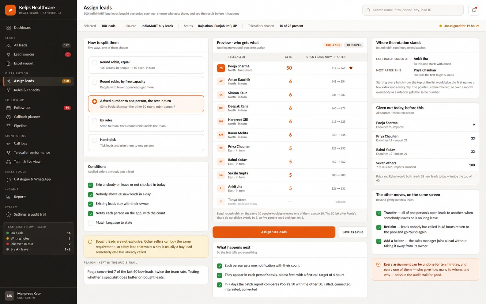486x304 pixels.
Task: Click the Reports bar chart icon
Action: (x=9, y=197)
